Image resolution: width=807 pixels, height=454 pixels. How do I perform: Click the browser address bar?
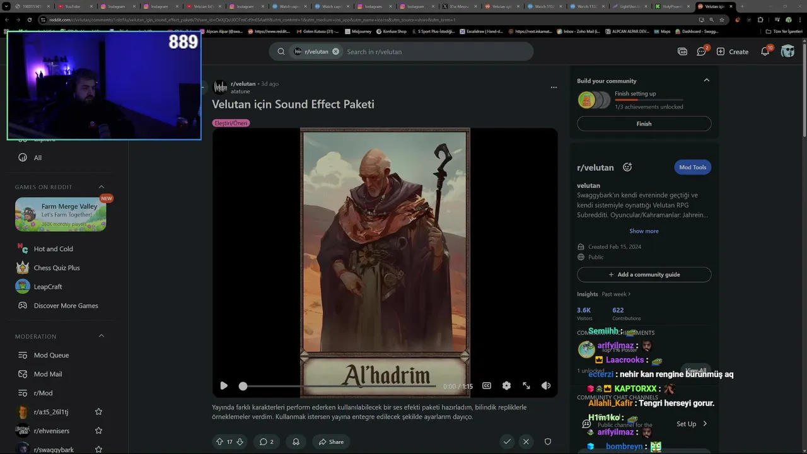366,20
